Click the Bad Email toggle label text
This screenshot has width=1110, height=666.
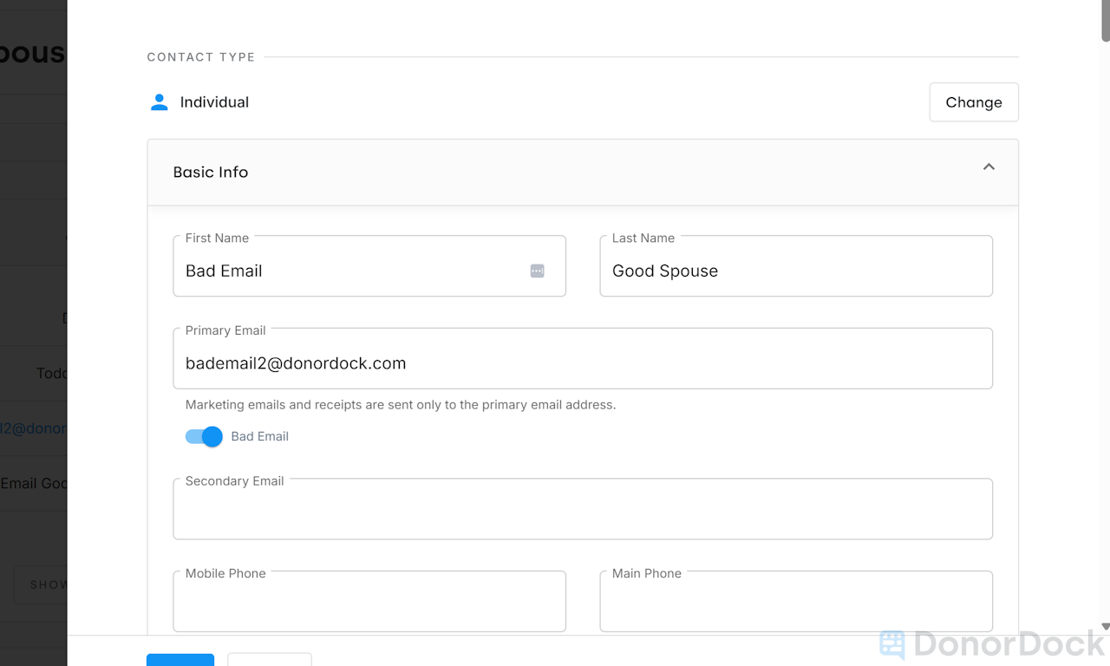[x=259, y=436]
